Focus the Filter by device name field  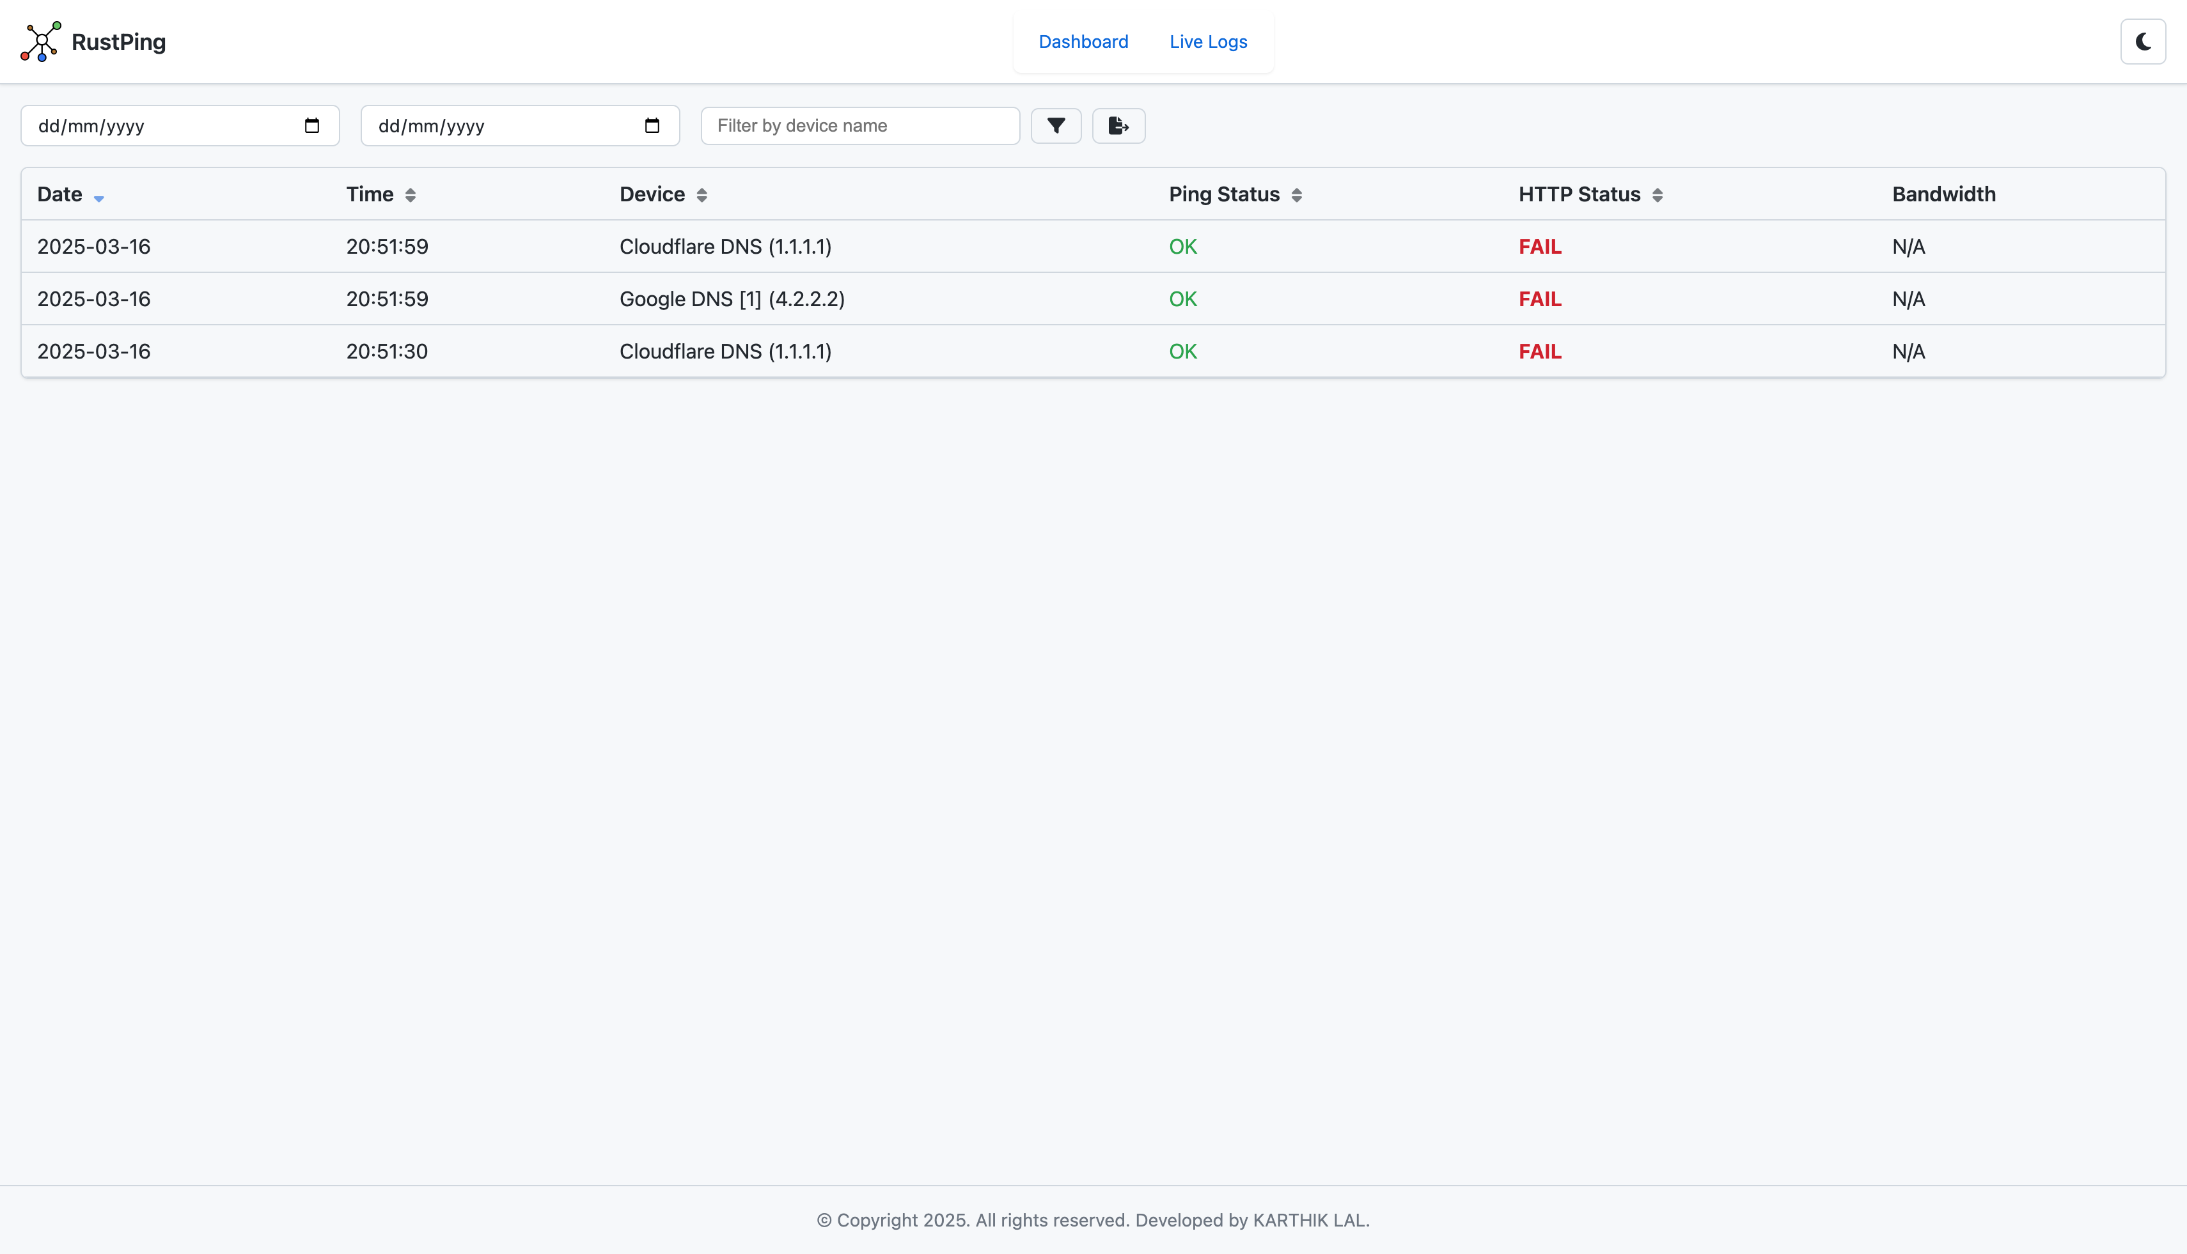click(x=859, y=126)
